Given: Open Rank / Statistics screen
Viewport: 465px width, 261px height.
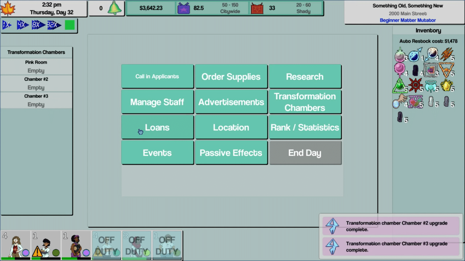Looking at the screenshot, I should pyautogui.click(x=305, y=127).
